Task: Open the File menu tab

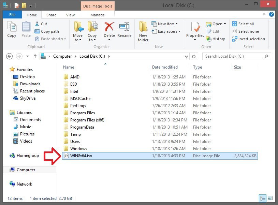Action: (12, 15)
